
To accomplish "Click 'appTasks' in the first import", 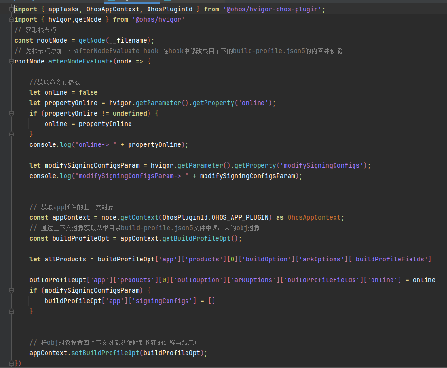I will (63, 9).
